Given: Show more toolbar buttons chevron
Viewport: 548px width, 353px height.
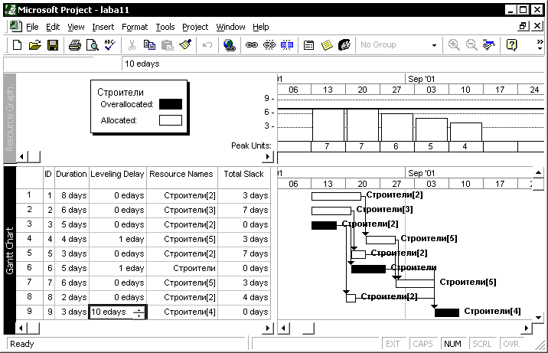Looking at the screenshot, I should [540, 44].
